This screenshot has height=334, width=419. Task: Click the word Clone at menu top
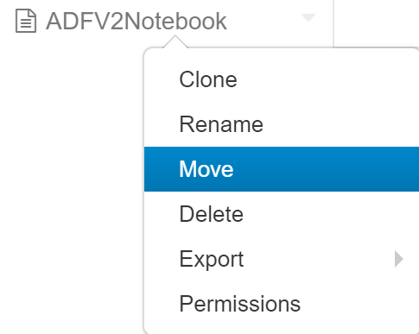pos(208,79)
